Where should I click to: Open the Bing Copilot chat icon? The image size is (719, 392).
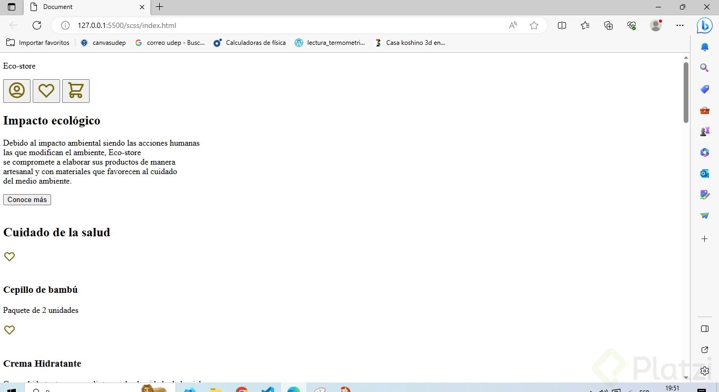click(x=705, y=25)
